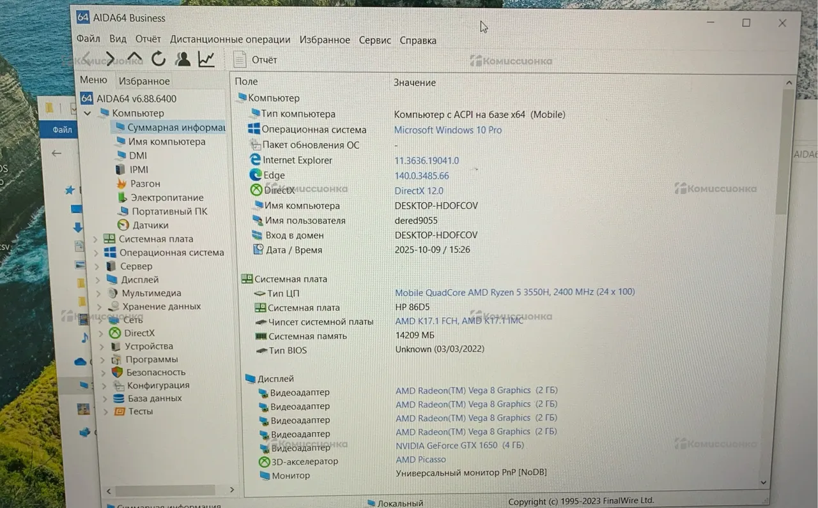The height and width of the screenshot is (508, 818).
Task: Click the Refresh toolbar icon
Action: (158, 59)
